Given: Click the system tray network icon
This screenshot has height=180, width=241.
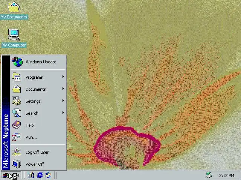Looking at the screenshot, I should tap(209, 175).
